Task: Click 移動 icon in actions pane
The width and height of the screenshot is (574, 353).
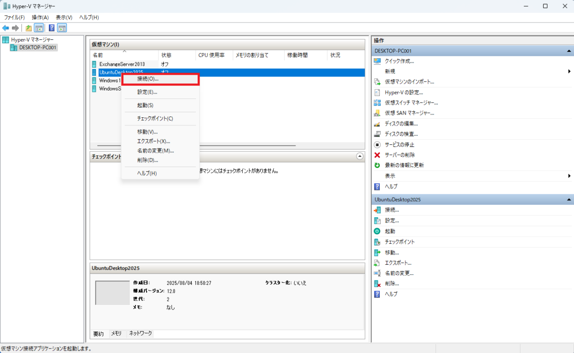Action: 377,253
